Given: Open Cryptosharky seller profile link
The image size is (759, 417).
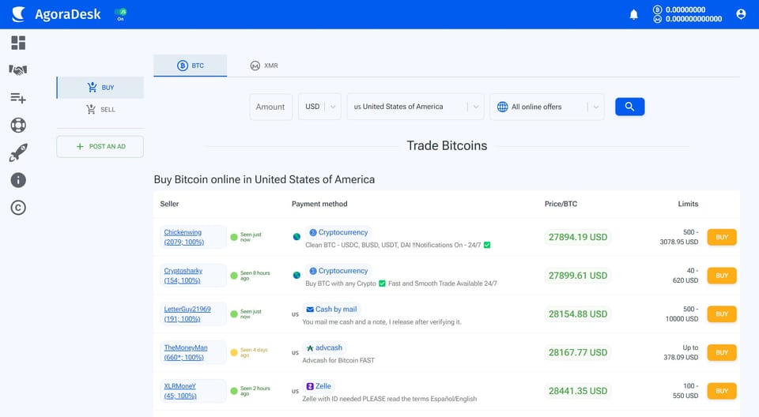Looking at the screenshot, I should (x=183, y=276).
